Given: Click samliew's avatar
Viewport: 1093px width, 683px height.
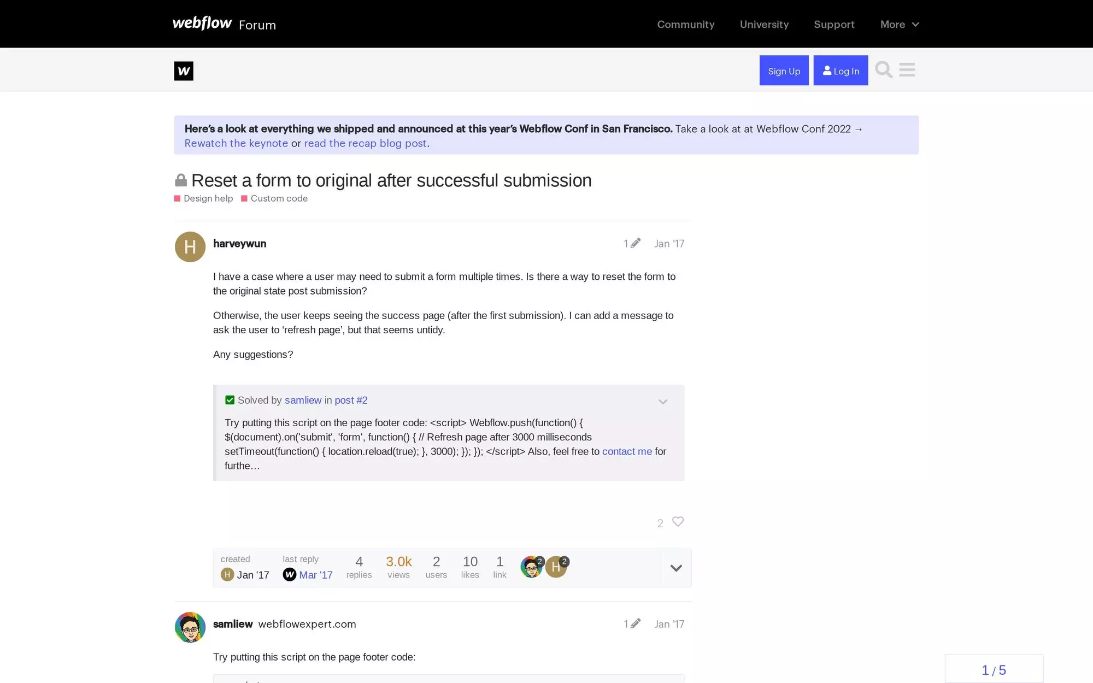Looking at the screenshot, I should point(190,627).
